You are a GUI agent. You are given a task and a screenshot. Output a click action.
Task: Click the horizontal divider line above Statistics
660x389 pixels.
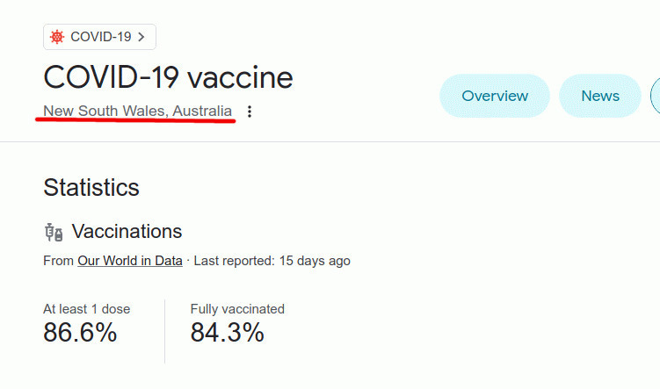[330, 141]
